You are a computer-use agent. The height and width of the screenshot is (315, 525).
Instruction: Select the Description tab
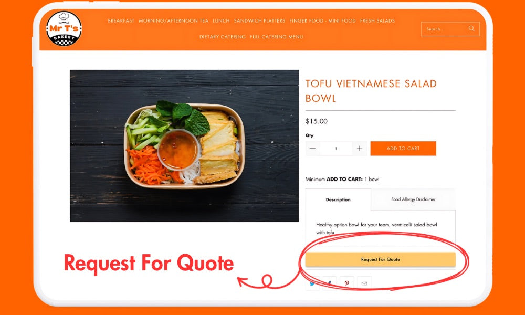[338, 199]
